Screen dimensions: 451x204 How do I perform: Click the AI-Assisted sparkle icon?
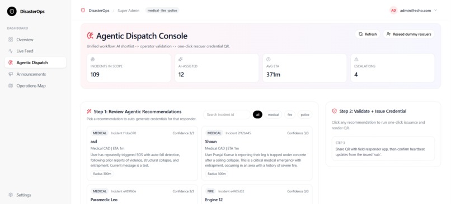(x=180, y=59)
